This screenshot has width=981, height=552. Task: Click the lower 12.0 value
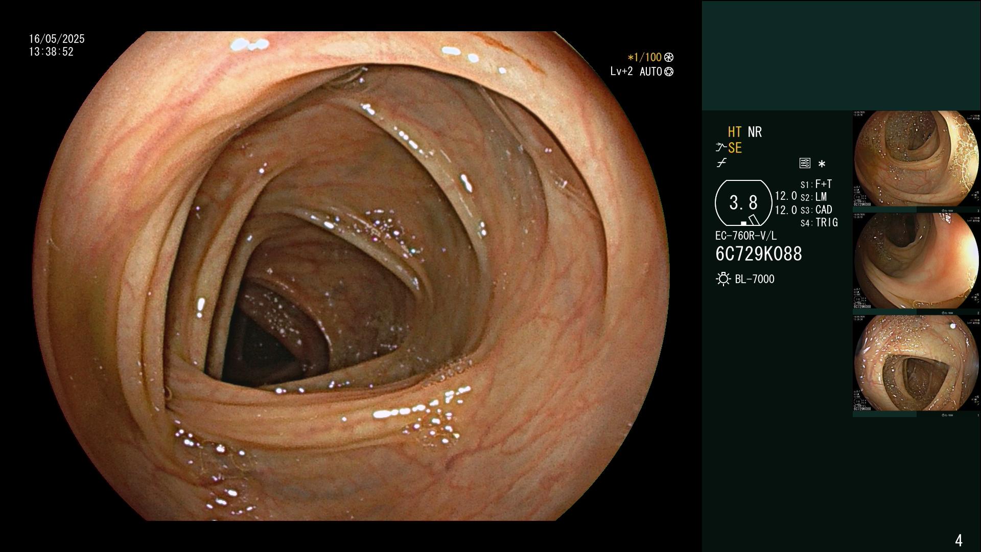click(x=786, y=210)
